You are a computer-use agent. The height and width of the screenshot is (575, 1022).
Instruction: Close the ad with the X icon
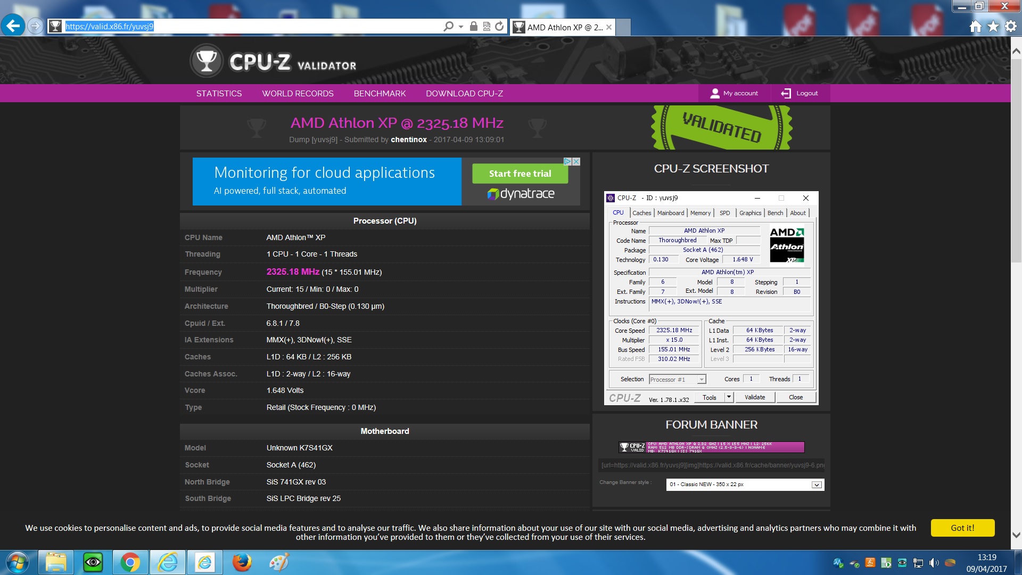(x=576, y=161)
